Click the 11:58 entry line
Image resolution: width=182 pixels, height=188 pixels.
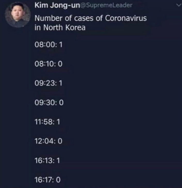pos(47,122)
